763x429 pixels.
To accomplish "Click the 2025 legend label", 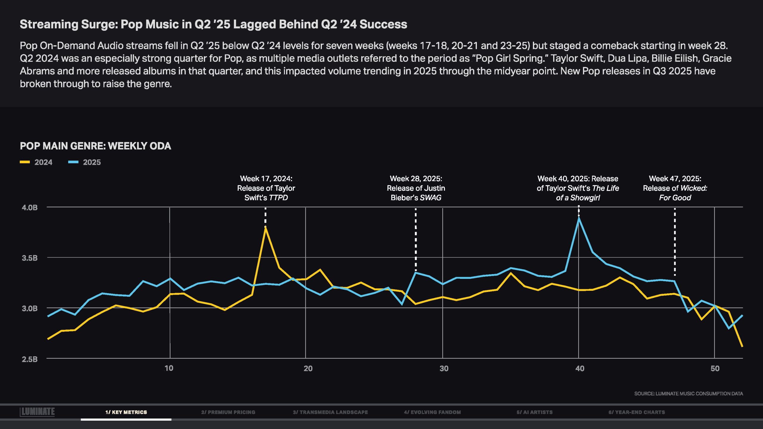I will (92, 162).
